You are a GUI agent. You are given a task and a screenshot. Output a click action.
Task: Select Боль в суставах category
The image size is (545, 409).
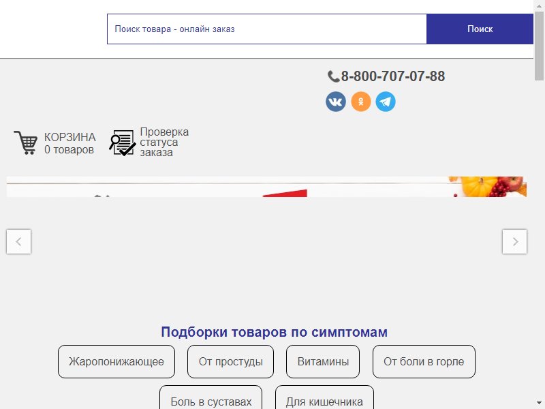[x=211, y=397]
